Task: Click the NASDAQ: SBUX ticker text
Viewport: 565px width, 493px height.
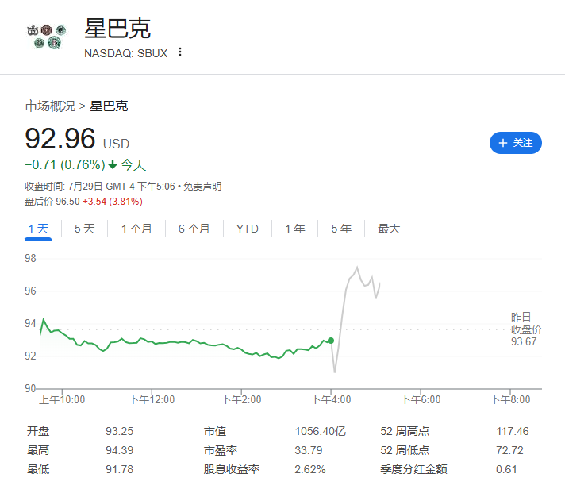Action: click(125, 53)
